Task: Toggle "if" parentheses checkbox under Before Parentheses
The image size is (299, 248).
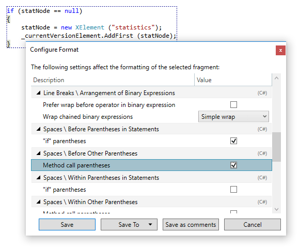Action: 233,141
